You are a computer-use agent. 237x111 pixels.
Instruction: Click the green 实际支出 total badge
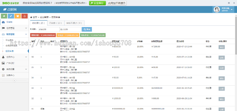pyautogui.click(x=93, y=35)
